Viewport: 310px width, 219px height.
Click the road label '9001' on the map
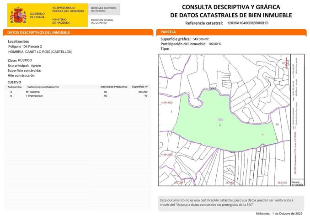pyautogui.click(x=234, y=152)
